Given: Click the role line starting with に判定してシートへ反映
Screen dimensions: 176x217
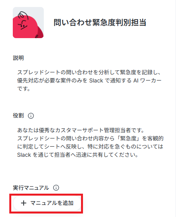Looking at the screenshot, I should click(x=90, y=147).
